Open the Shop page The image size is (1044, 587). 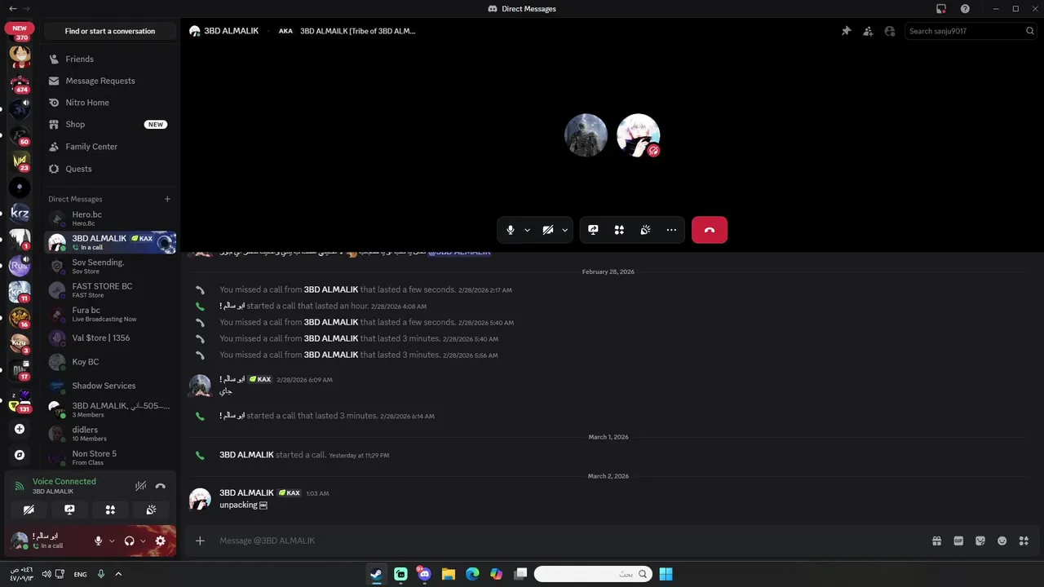click(x=110, y=125)
